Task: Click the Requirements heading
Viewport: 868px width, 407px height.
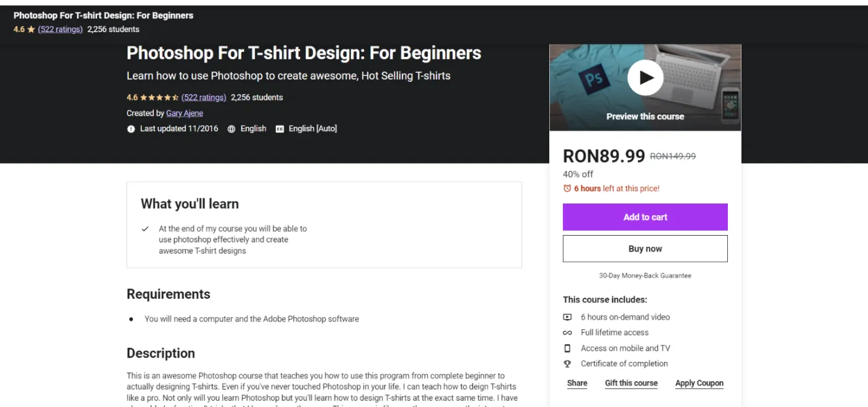Action: 169,294
